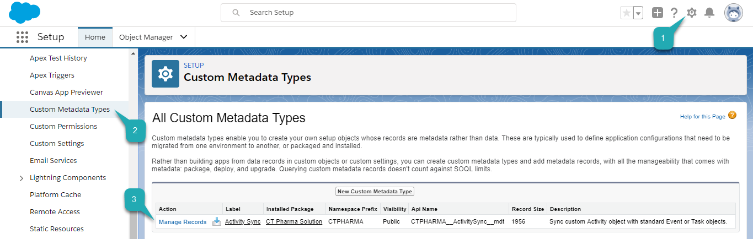The image size is (753, 239).
Task: Click the Setup gear icon
Action: 691,13
